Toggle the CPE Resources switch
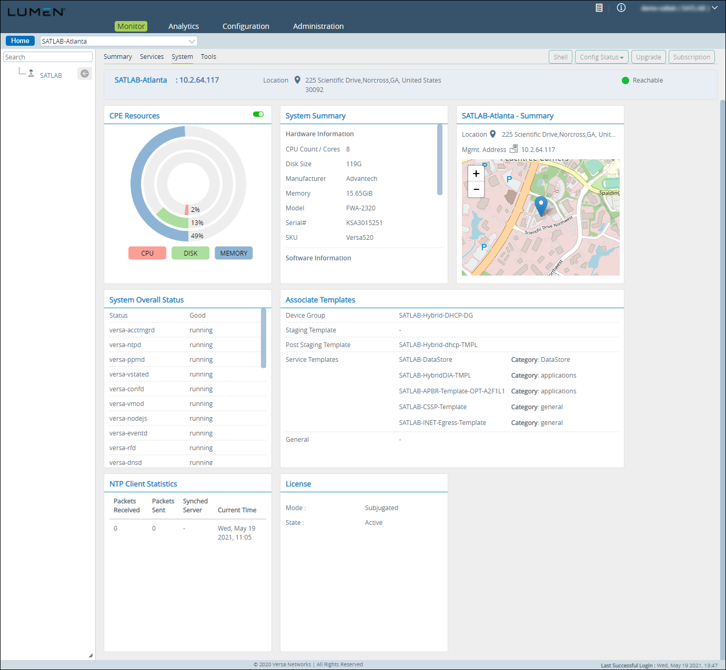Image resolution: width=726 pixels, height=670 pixels. [x=258, y=114]
